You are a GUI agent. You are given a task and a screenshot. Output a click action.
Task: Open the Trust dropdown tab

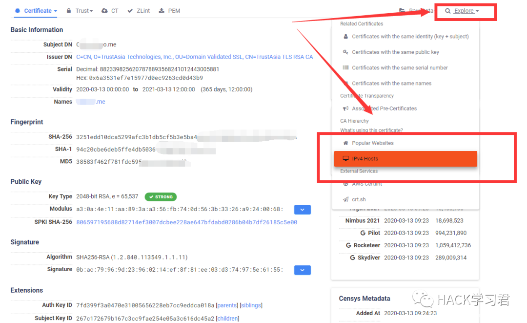(x=80, y=11)
